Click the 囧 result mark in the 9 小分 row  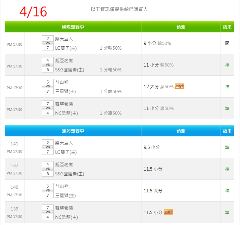[227, 43]
